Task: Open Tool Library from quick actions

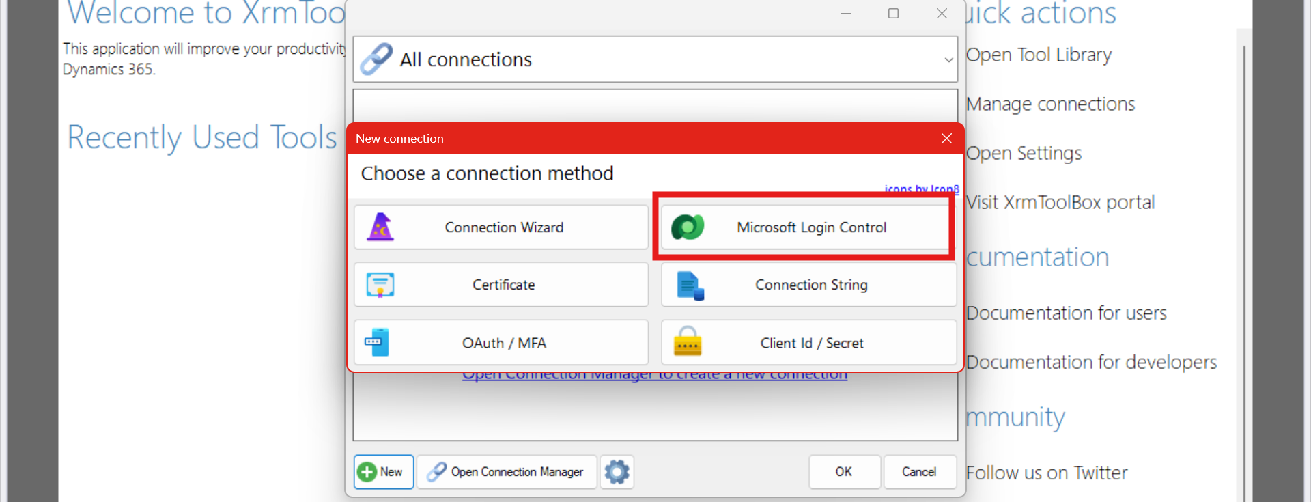Action: point(1039,55)
